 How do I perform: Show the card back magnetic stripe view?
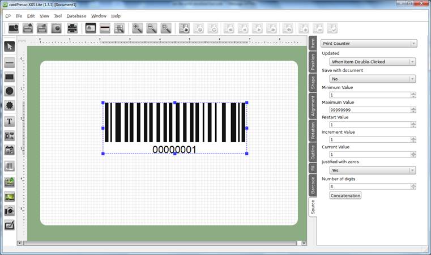[x=105, y=28]
